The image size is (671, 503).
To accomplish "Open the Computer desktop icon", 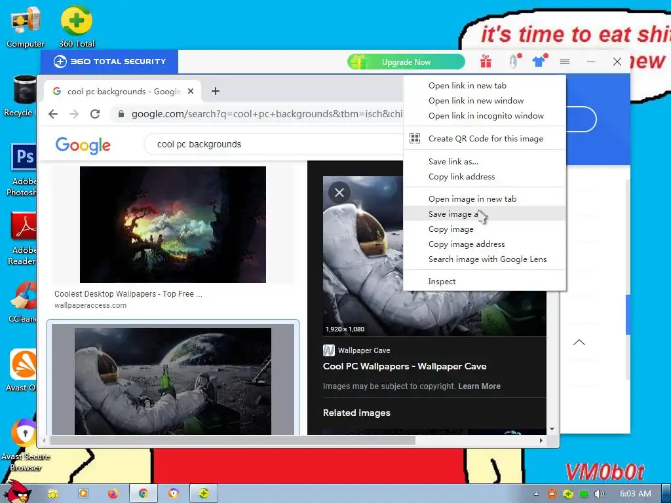I will click(x=26, y=28).
